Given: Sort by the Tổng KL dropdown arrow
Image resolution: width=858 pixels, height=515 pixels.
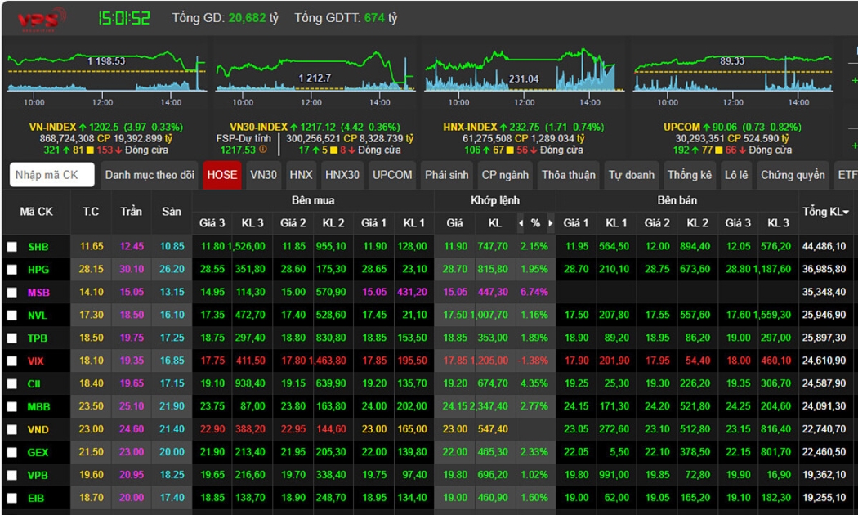Looking at the screenshot, I should coord(845,213).
